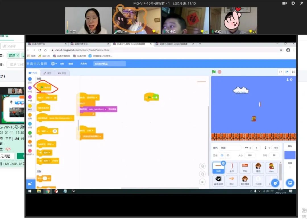307x220 pixels.
Task: Click the pin icon in meeting header
Action: coord(302,3)
